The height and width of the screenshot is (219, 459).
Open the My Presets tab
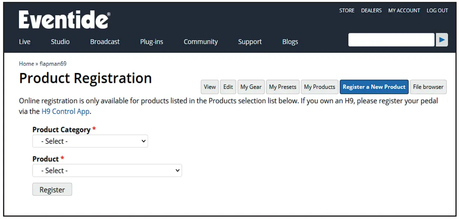pos(282,87)
